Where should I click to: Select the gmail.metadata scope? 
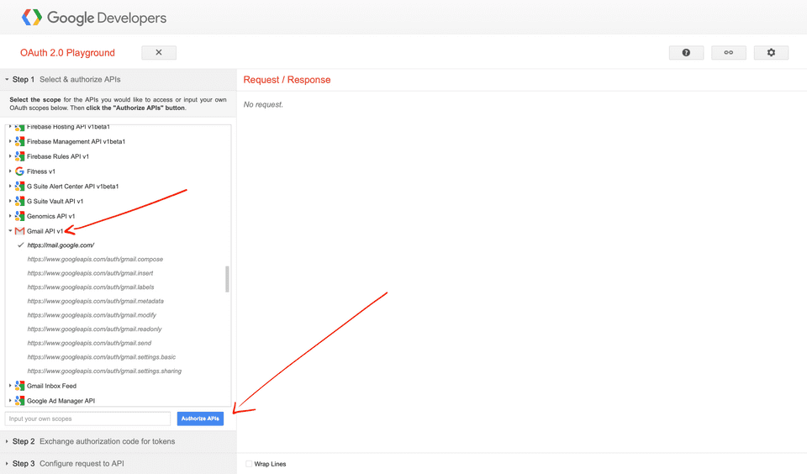tap(95, 301)
